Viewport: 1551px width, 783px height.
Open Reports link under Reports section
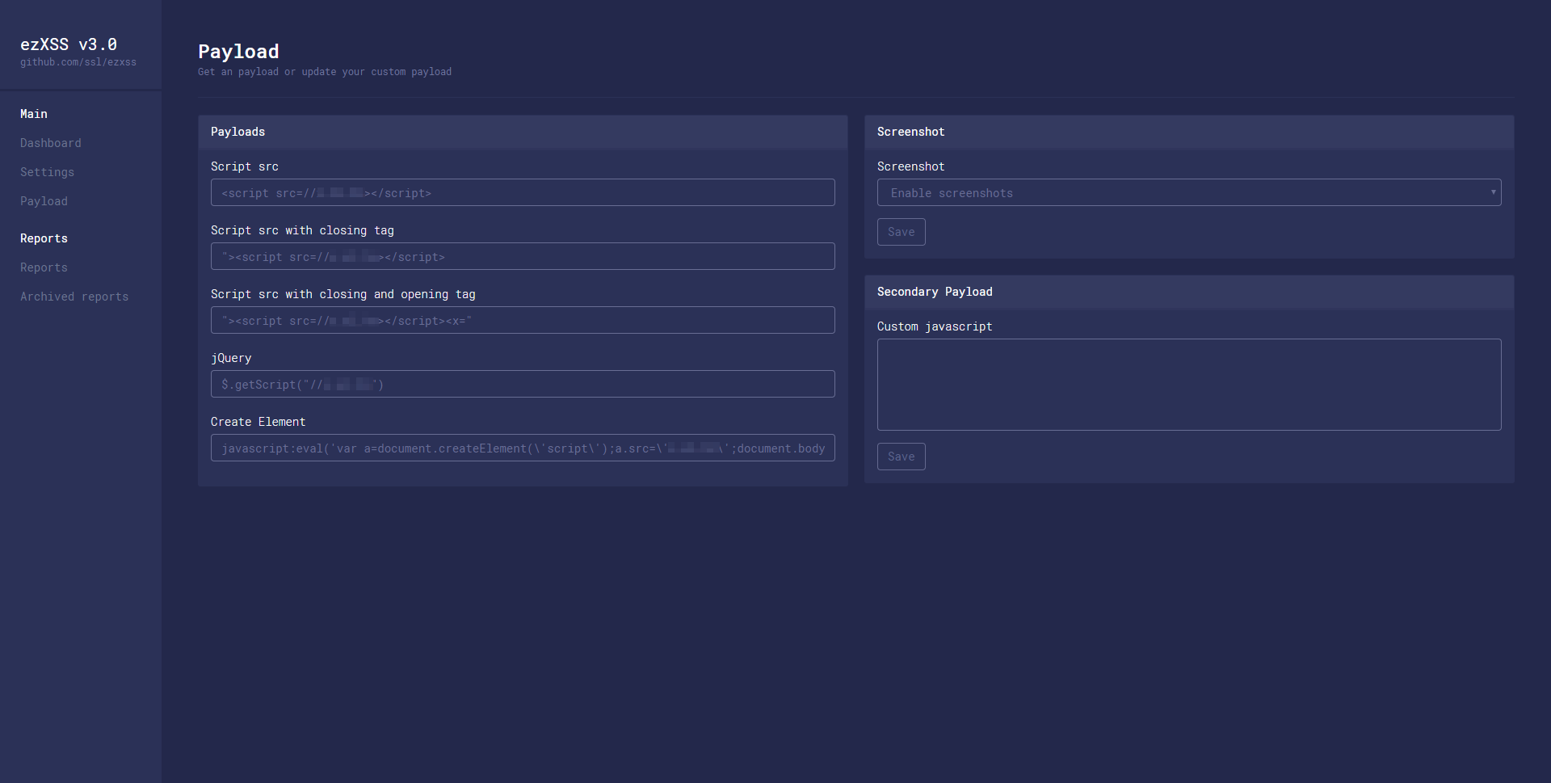point(44,267)
